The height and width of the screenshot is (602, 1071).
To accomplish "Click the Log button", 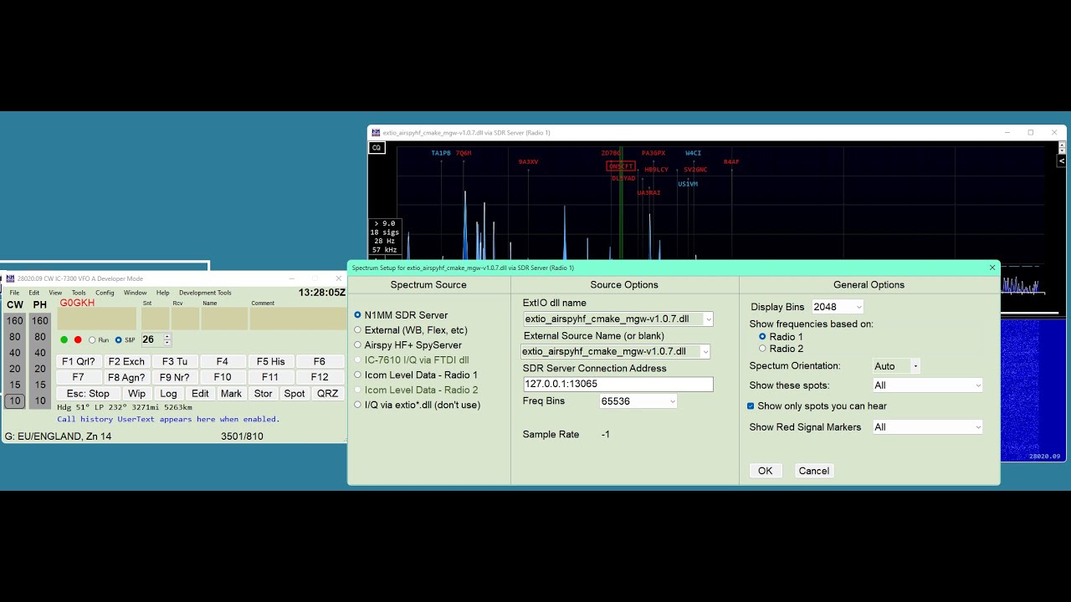I will [x=168, y=393].
